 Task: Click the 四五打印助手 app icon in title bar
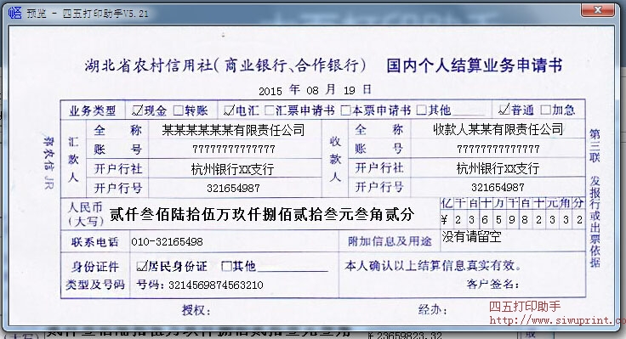pyautogui.click(x=15, y=13)
